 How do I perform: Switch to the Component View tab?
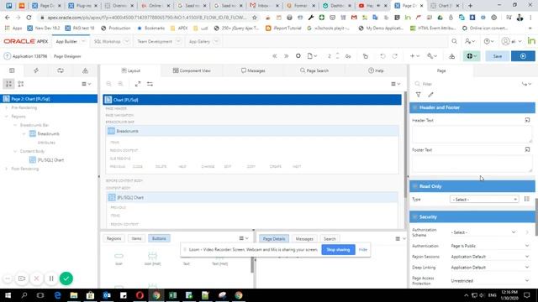192,70
